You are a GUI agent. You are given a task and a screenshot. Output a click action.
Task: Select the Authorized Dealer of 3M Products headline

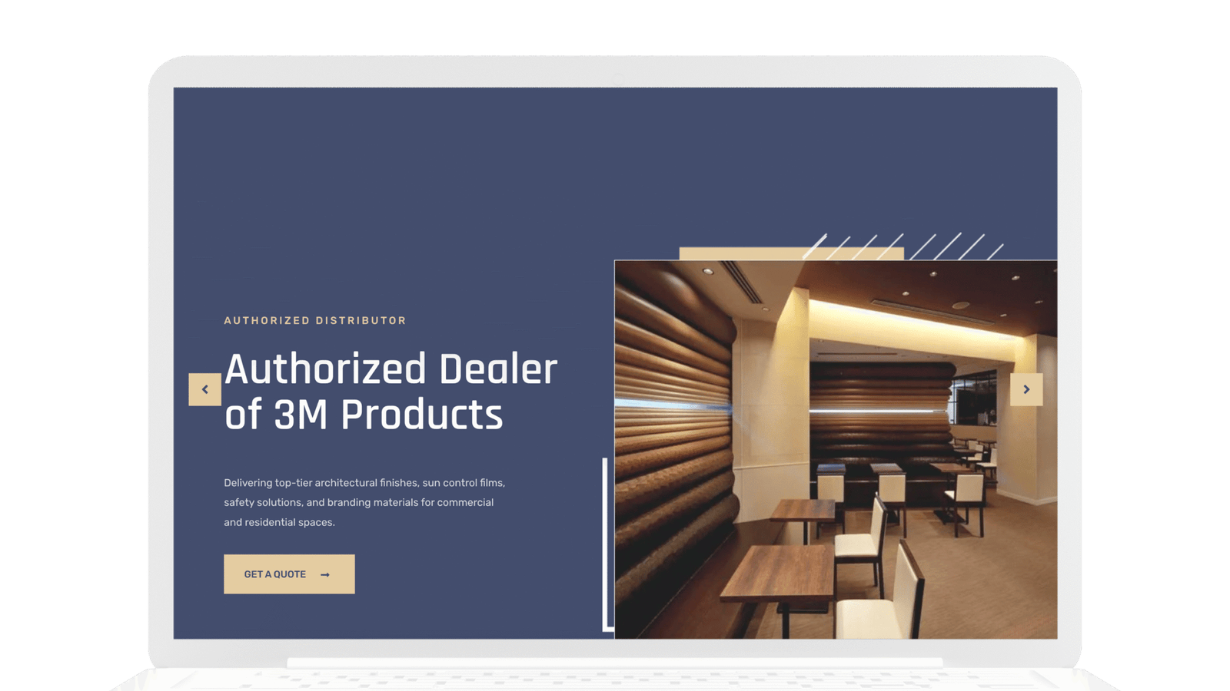pos(391,392)
